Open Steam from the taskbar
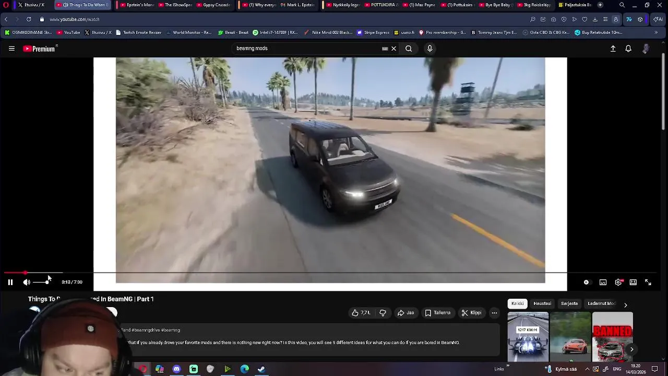Image resolution: width=668 pixels, height=376 pixels. (x=261, y=369)
